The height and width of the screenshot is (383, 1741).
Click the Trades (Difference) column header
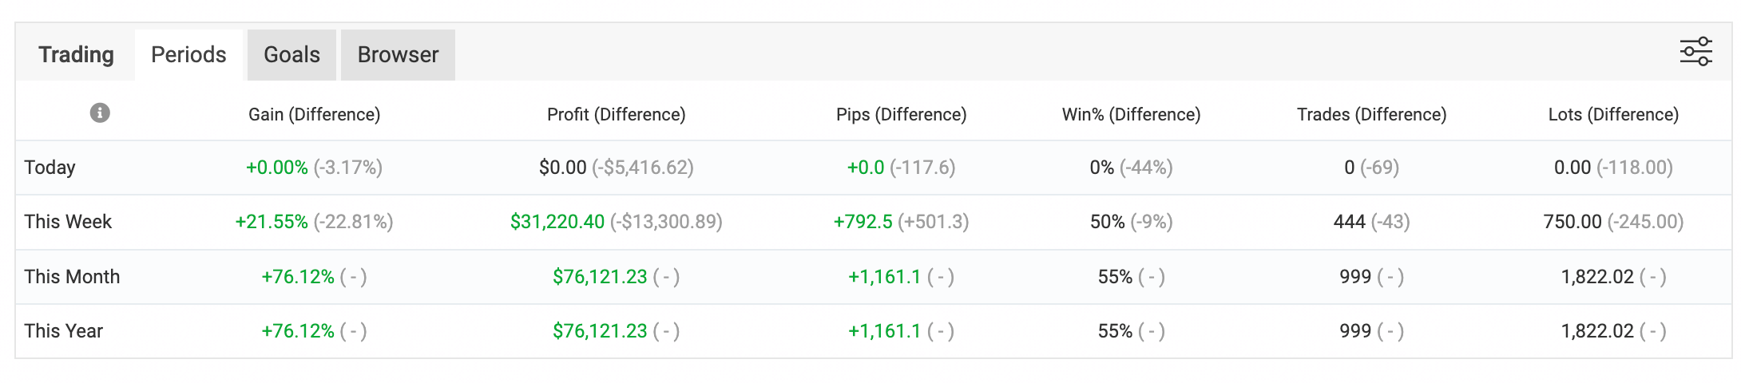tap(1371, 115)
